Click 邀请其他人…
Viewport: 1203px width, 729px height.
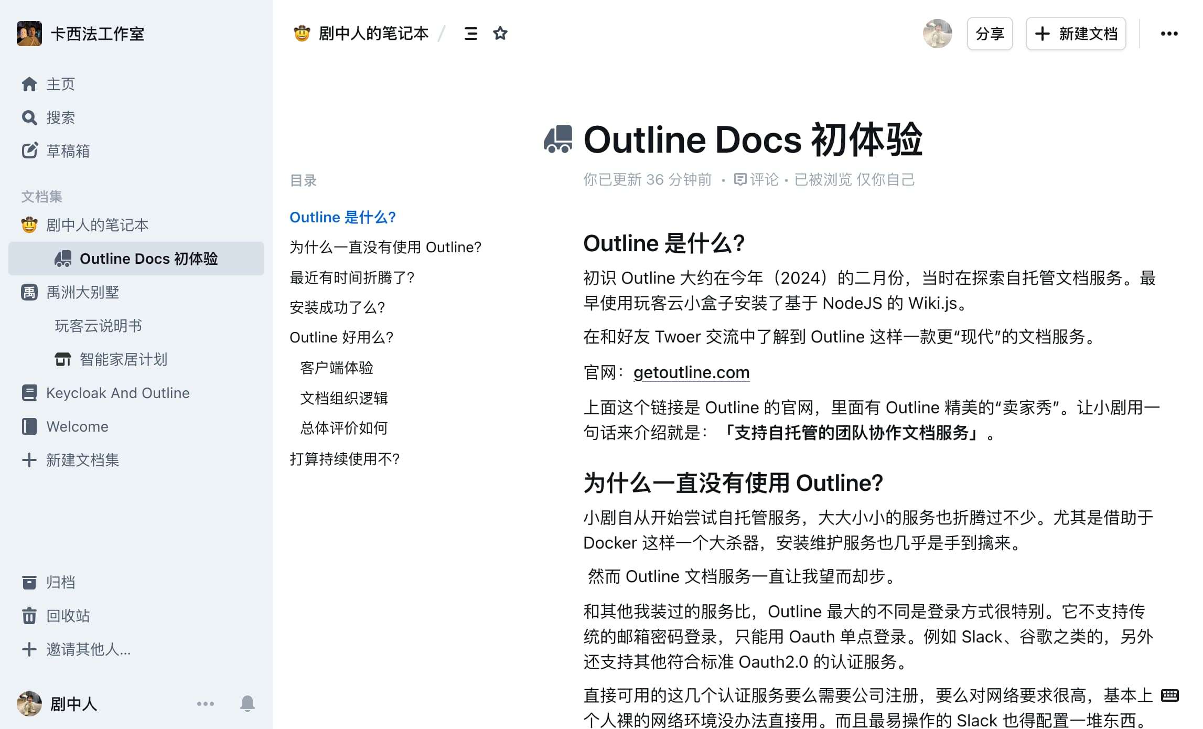pyautogui.click(x=88, y=649)
